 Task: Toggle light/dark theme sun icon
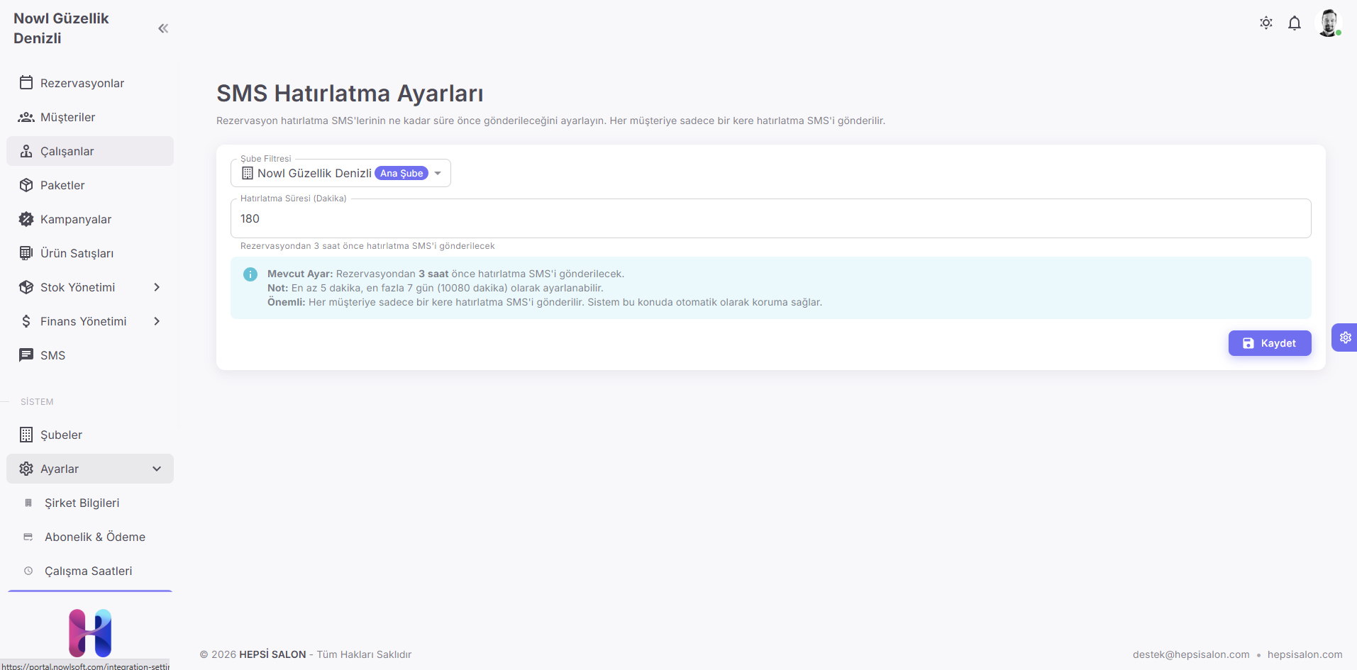tap(1266, 23)
